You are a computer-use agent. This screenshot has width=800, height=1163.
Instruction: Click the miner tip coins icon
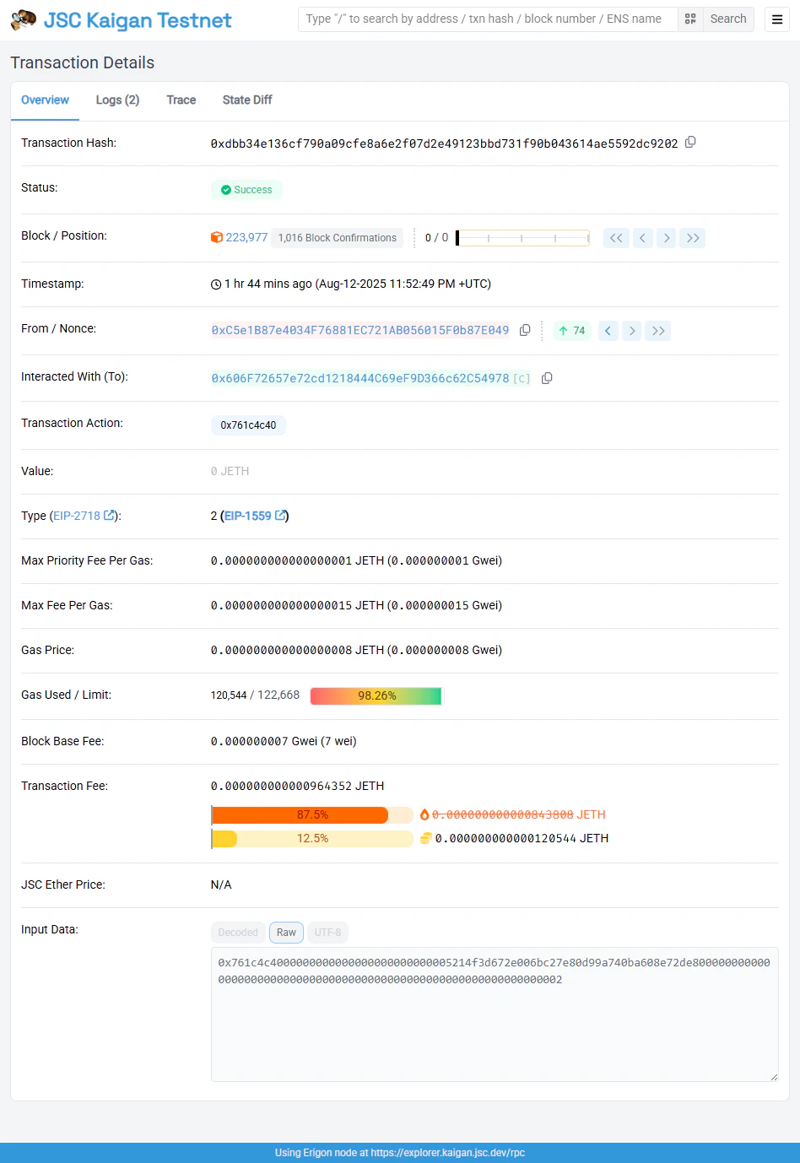[x=426, y=838]
